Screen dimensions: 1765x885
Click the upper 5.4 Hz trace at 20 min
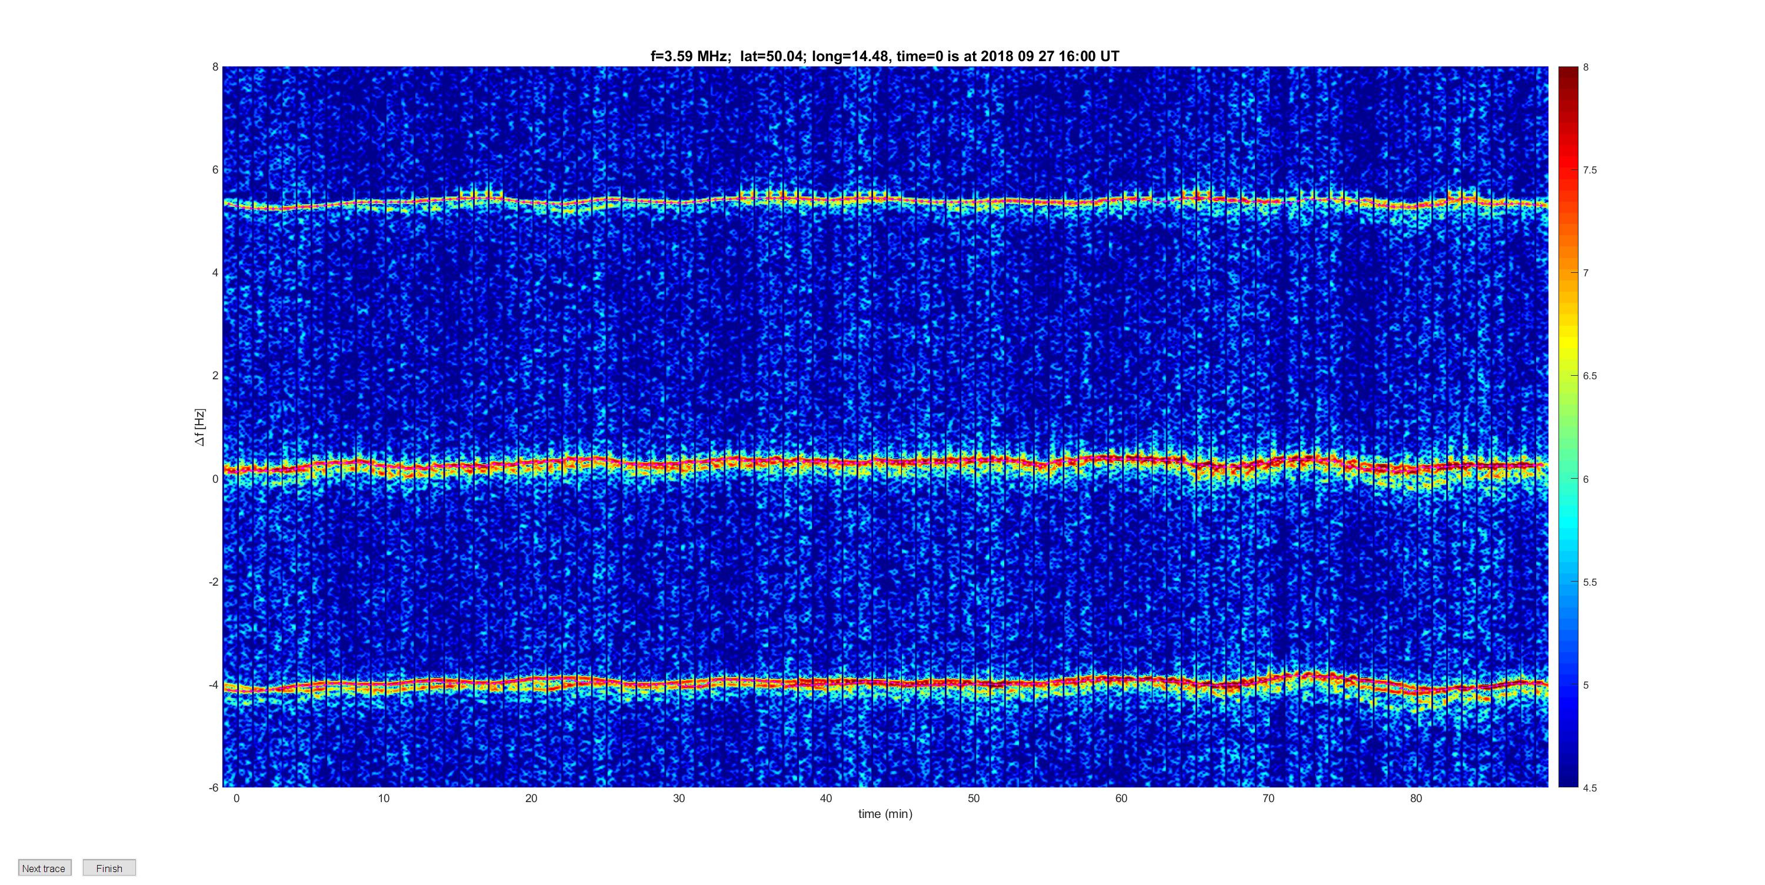(x=531, y=202)
